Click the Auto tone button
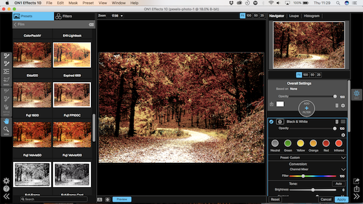Screen dimensions: 363x204 339,183
